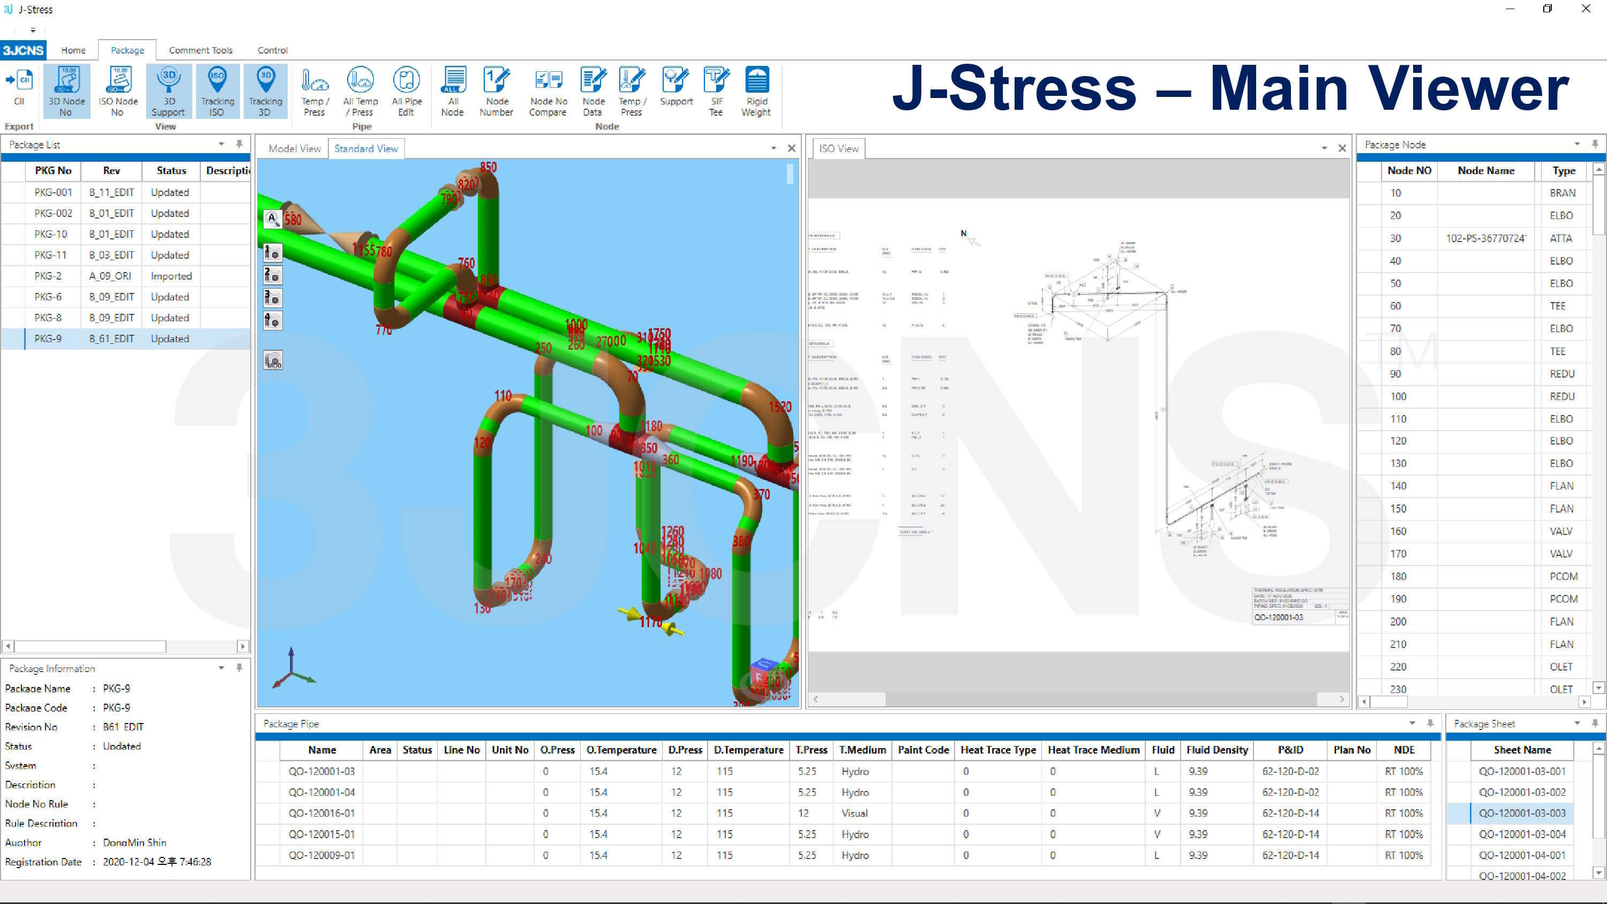Sort Package List by Status column
The height and width of the screenshot is (904, 1607).
point(171,170)
